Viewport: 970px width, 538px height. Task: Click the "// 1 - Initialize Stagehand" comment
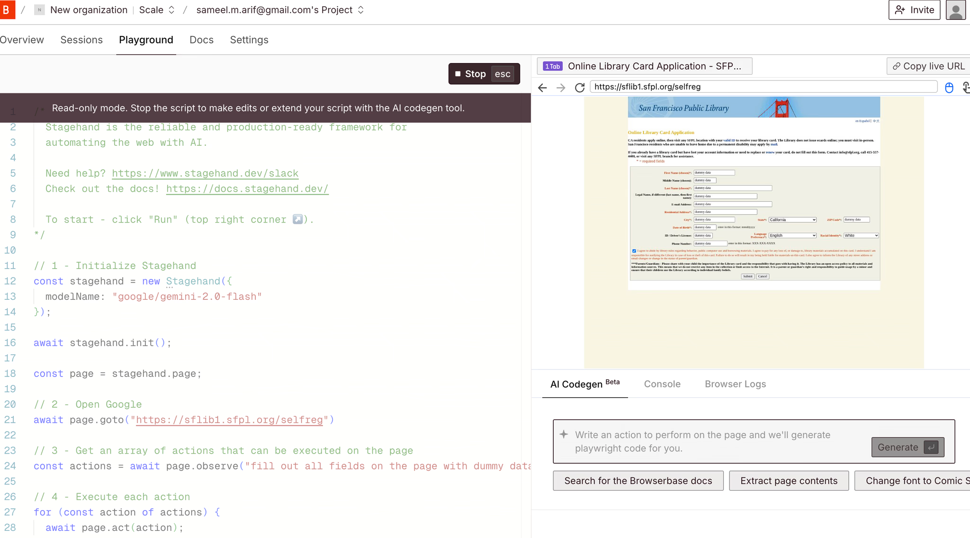[x=115, y=266]
